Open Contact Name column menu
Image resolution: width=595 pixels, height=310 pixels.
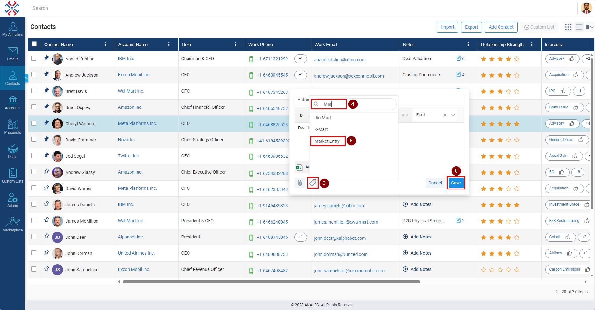[x=105, y=45]
